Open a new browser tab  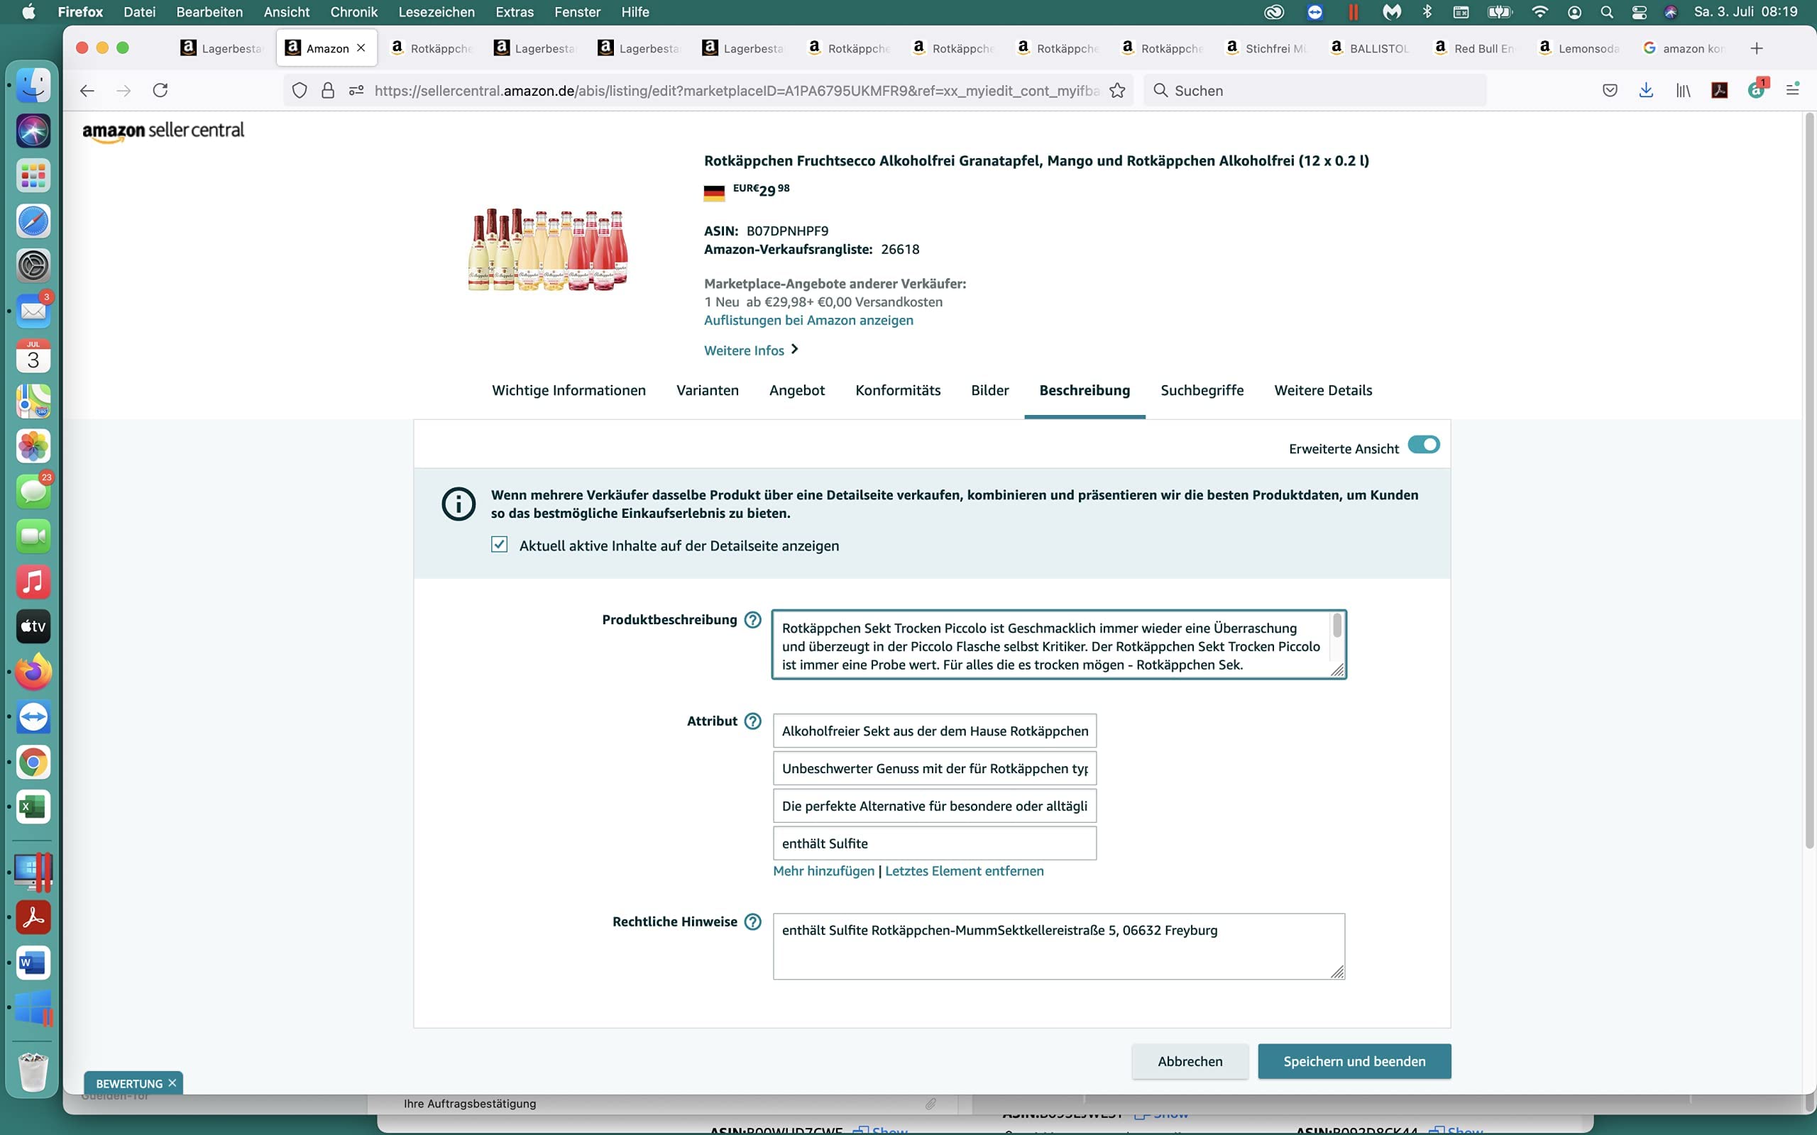click(x=1756, y=49)
